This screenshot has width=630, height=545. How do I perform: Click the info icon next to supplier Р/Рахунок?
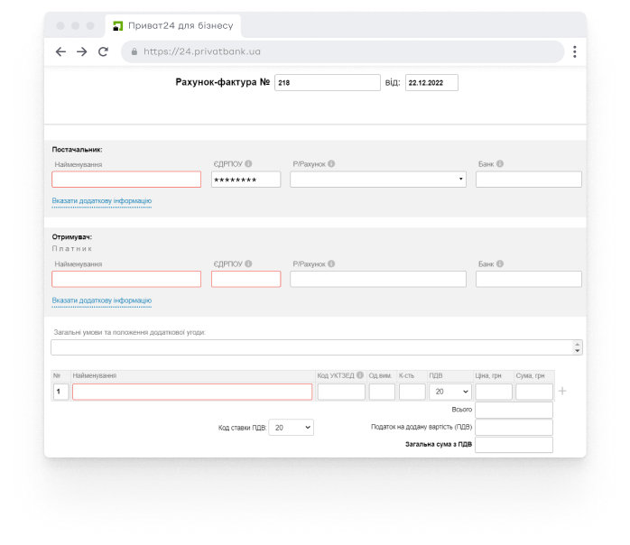(331, 164)
